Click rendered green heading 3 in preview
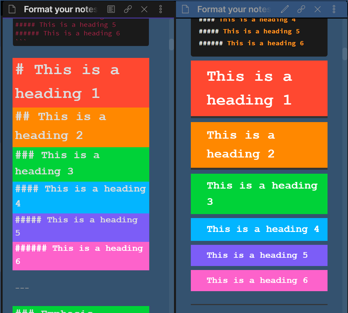 pos(259,194)
